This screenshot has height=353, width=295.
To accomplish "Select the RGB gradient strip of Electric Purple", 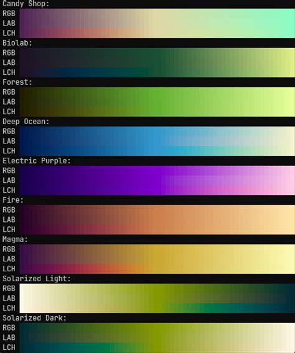I will point(157,171).
